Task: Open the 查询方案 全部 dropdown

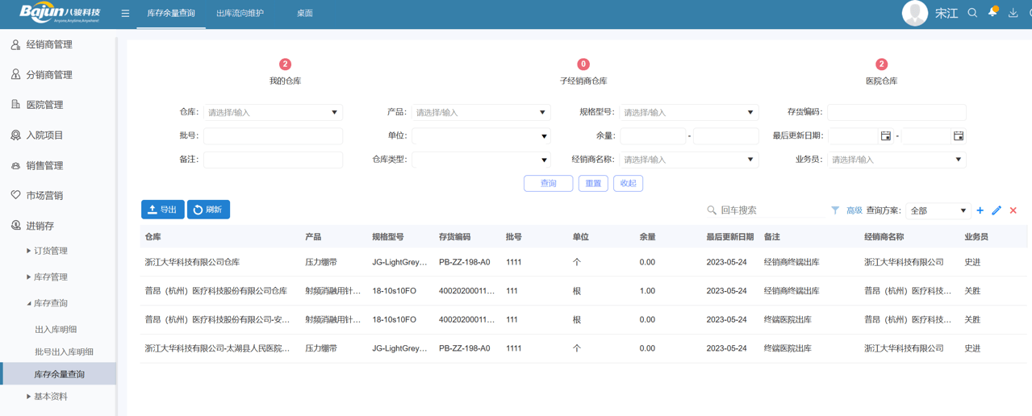Action: pos(938,210)
